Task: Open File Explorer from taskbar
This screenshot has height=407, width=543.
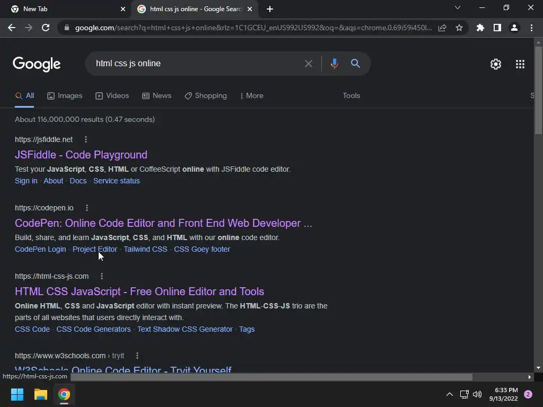Action: (40, 394)
